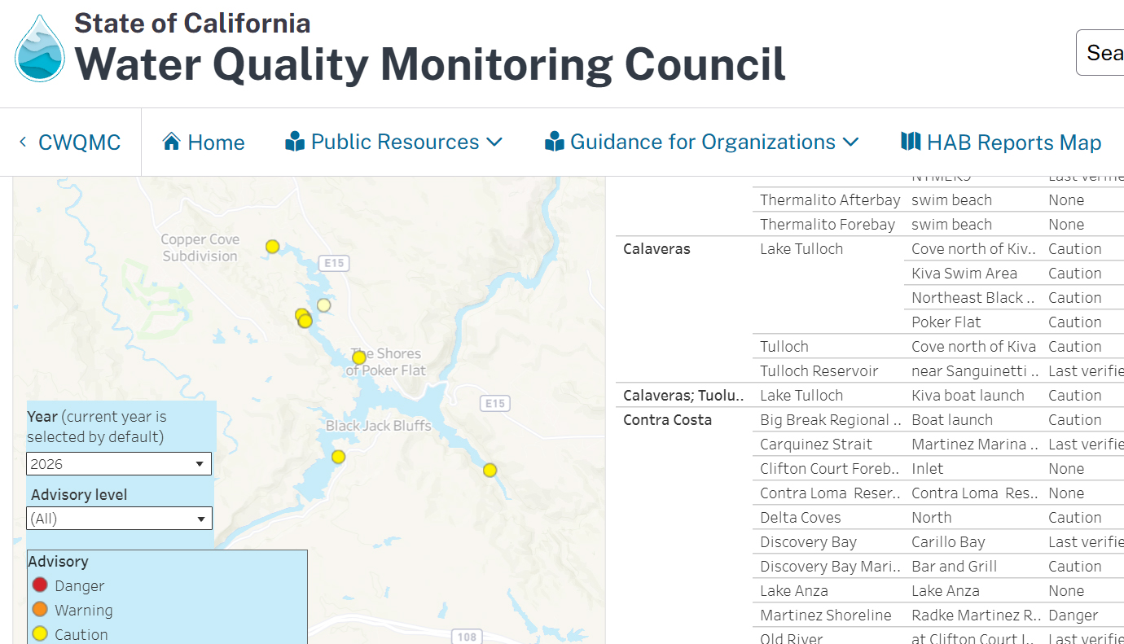Screen dimensions: 1124x644
Task: Select the Discovery Bay cell
Action: (830, 542)
